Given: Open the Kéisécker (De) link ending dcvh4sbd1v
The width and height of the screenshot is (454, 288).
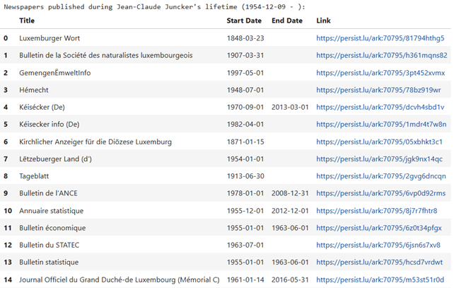Looking at the screenshot, I should point(380,107).
